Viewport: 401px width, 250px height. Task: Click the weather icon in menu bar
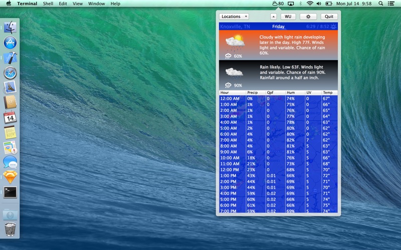[x=278, y=3]
